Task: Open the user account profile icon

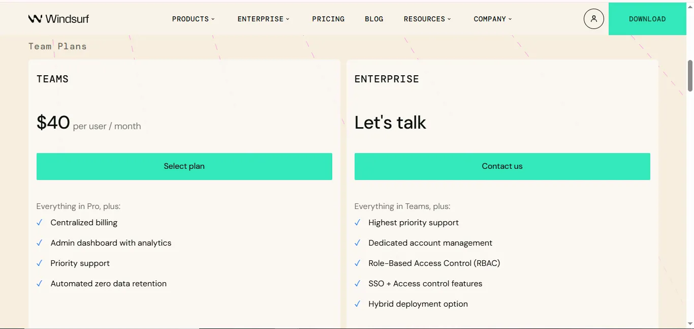Action: coord(593,19)
